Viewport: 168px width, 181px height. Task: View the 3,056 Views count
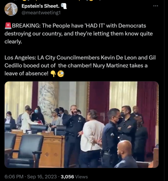pos(74,177)
